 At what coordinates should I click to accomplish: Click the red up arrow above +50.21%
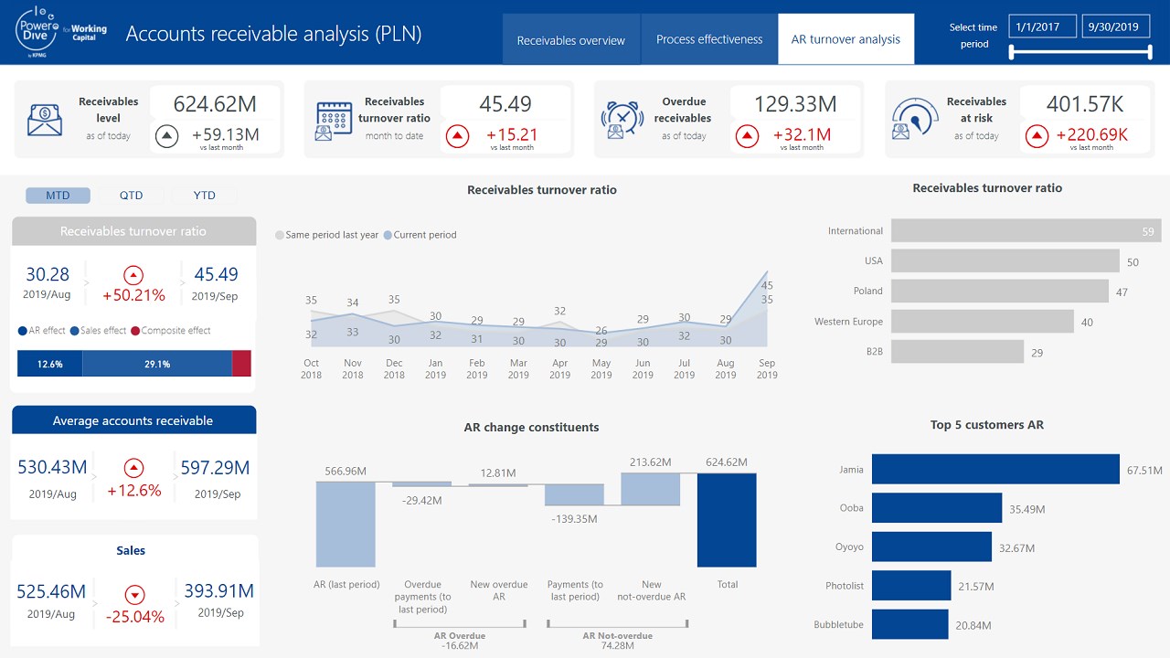[133, 274]
